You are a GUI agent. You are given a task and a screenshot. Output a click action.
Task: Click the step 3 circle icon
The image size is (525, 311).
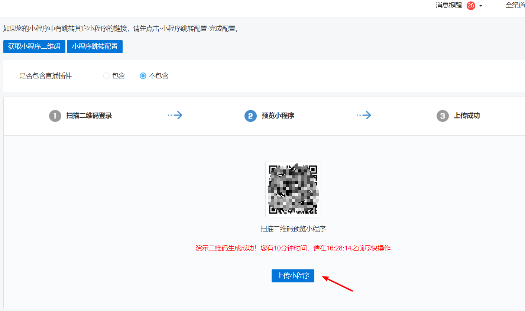point(443,116)
